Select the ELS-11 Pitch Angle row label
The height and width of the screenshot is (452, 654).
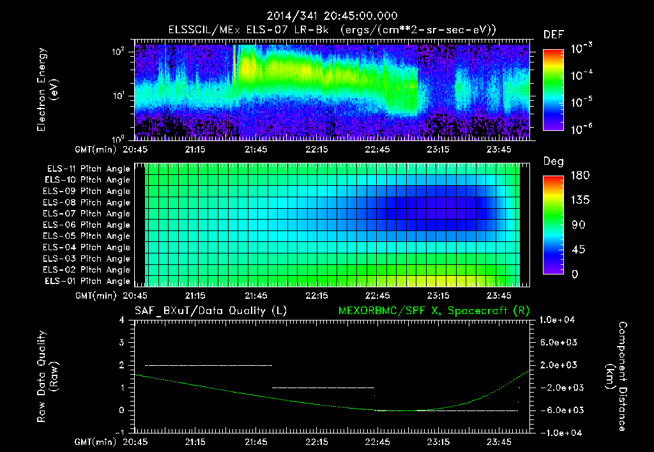pos(88,169)
